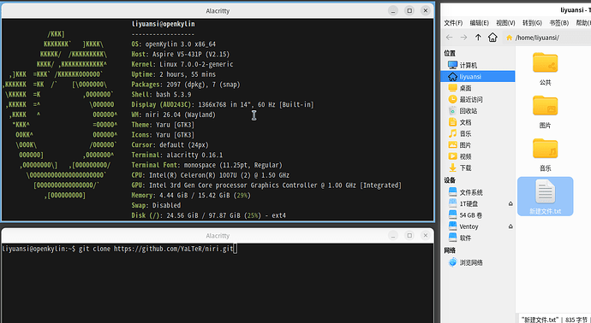Open the 编辑(E) menu

pos(479,23)
